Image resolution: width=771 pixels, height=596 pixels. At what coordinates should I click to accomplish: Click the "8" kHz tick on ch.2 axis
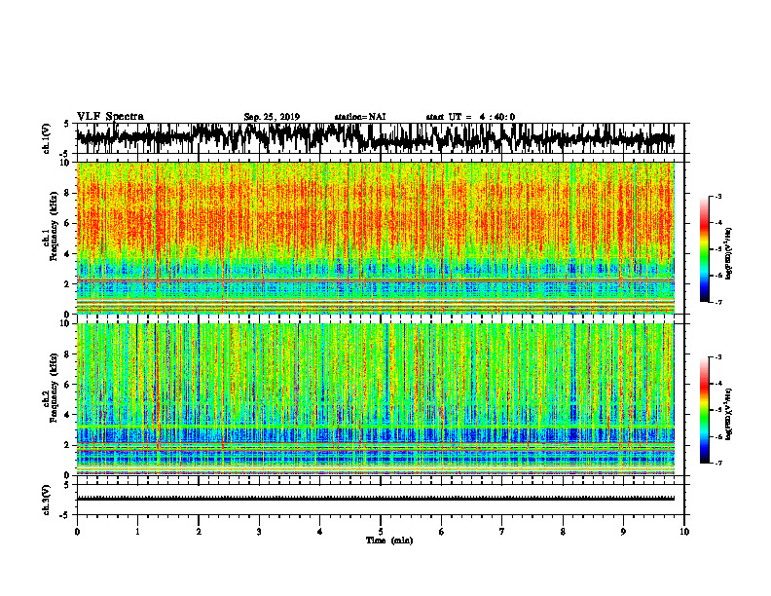[x=68, y=354]
